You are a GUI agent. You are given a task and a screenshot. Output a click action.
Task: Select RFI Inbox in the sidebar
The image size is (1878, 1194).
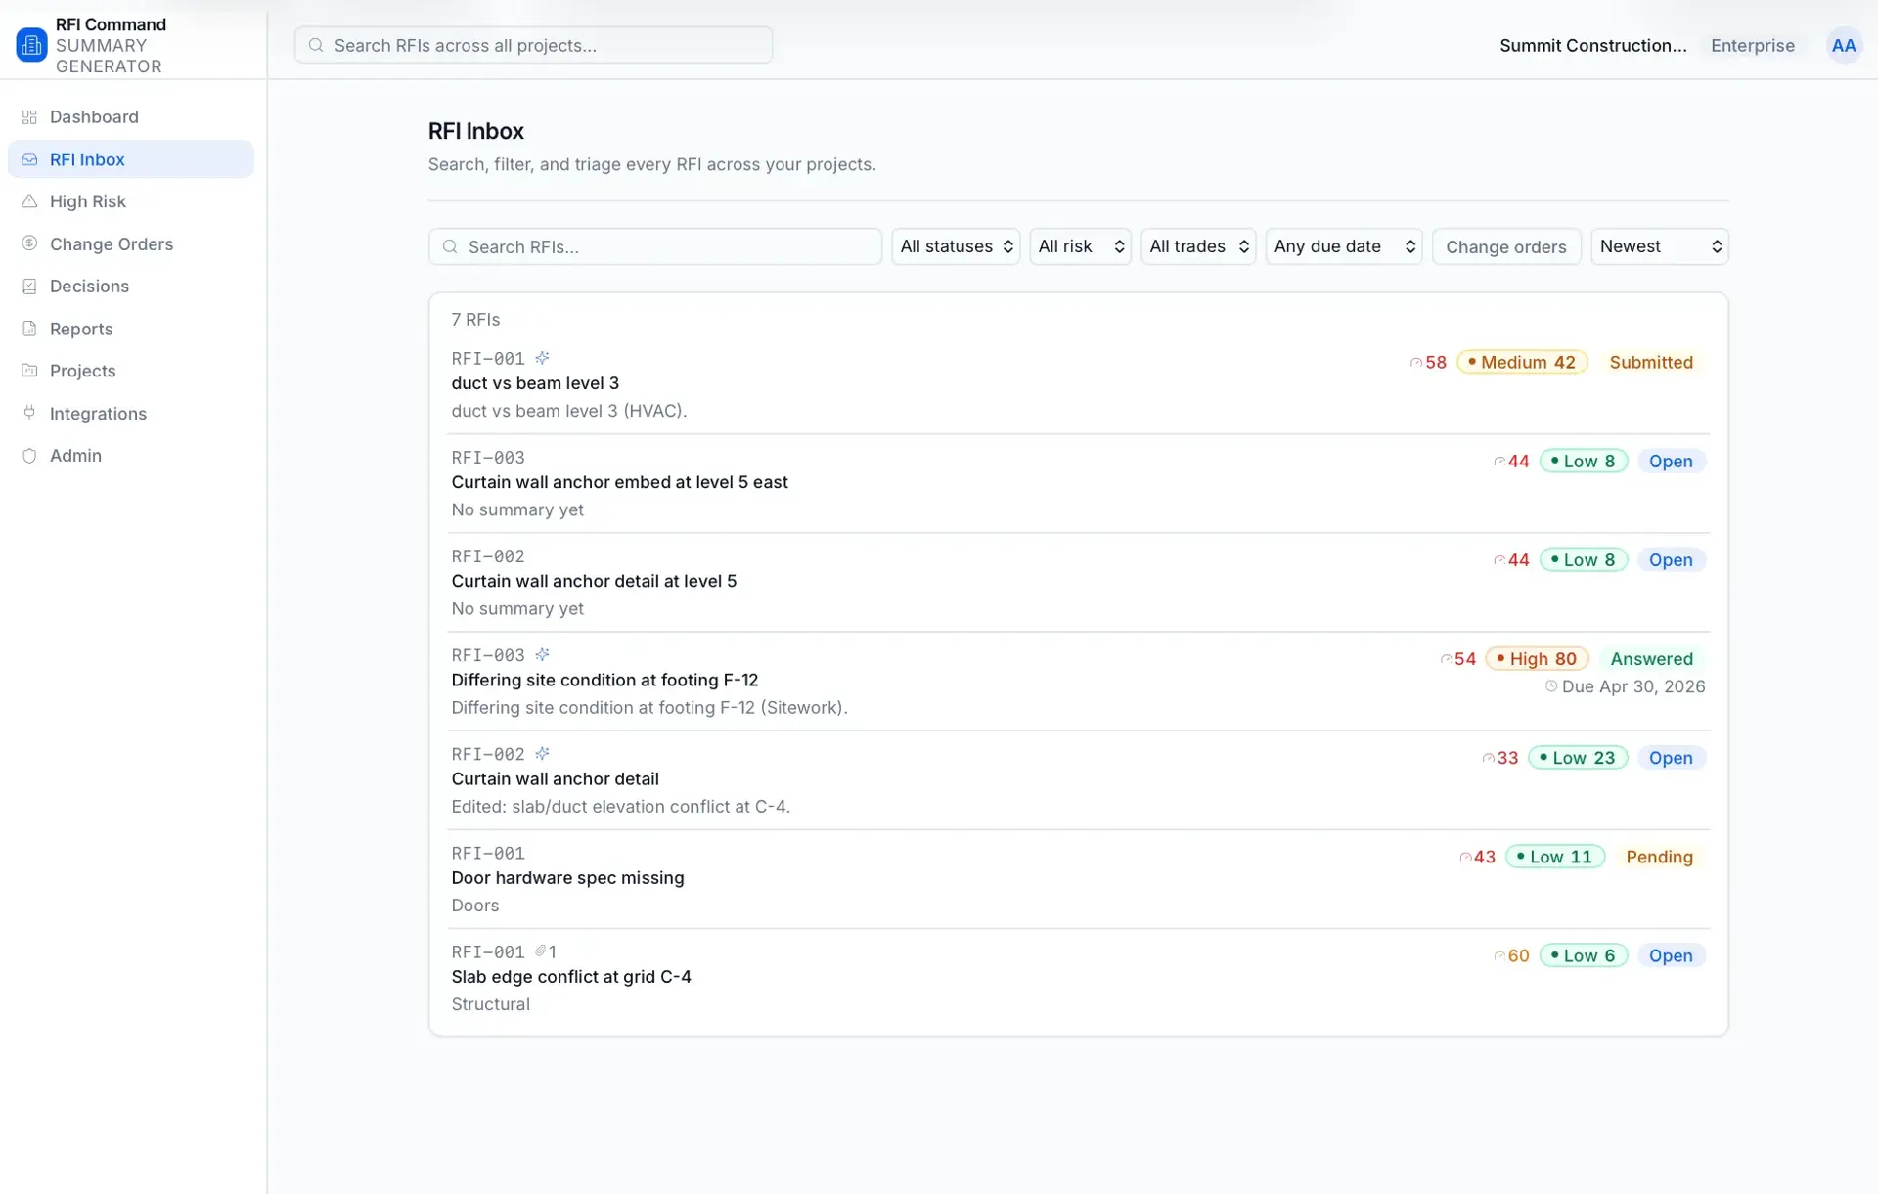130,159
